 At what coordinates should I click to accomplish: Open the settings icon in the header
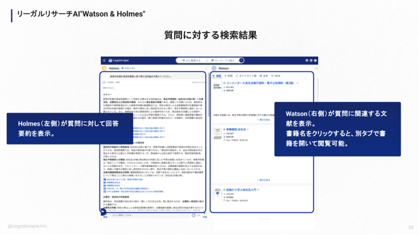coord(311,61)
